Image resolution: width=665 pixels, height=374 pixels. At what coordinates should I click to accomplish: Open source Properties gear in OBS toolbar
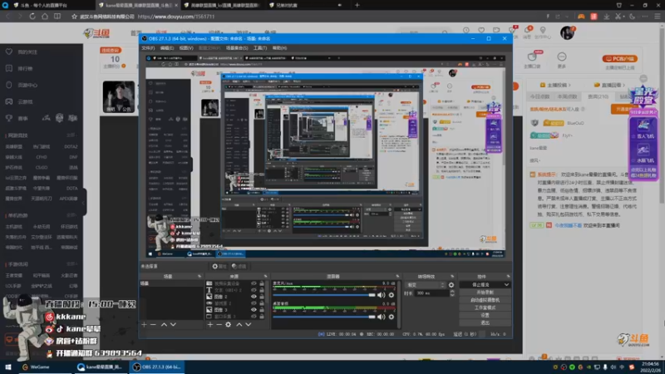click(219, 266)
